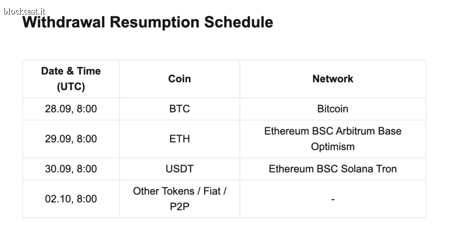Click the BTC coin cell
450x238 pixels.
click(180, 109)
